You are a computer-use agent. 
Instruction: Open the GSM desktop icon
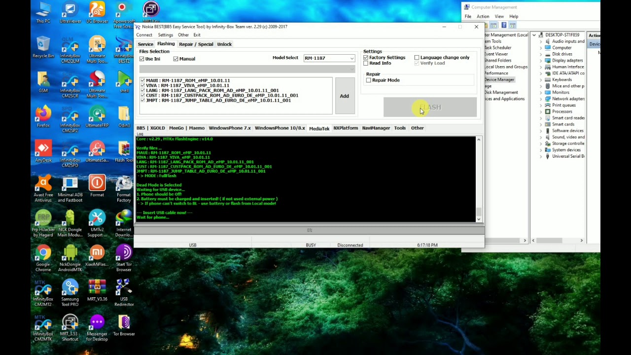click(x=43, y=82)
